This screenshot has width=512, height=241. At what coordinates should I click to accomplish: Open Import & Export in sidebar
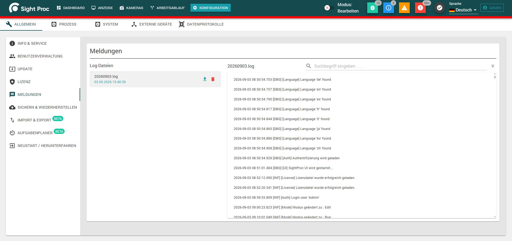pyautogui.click(x=43, y=120)
